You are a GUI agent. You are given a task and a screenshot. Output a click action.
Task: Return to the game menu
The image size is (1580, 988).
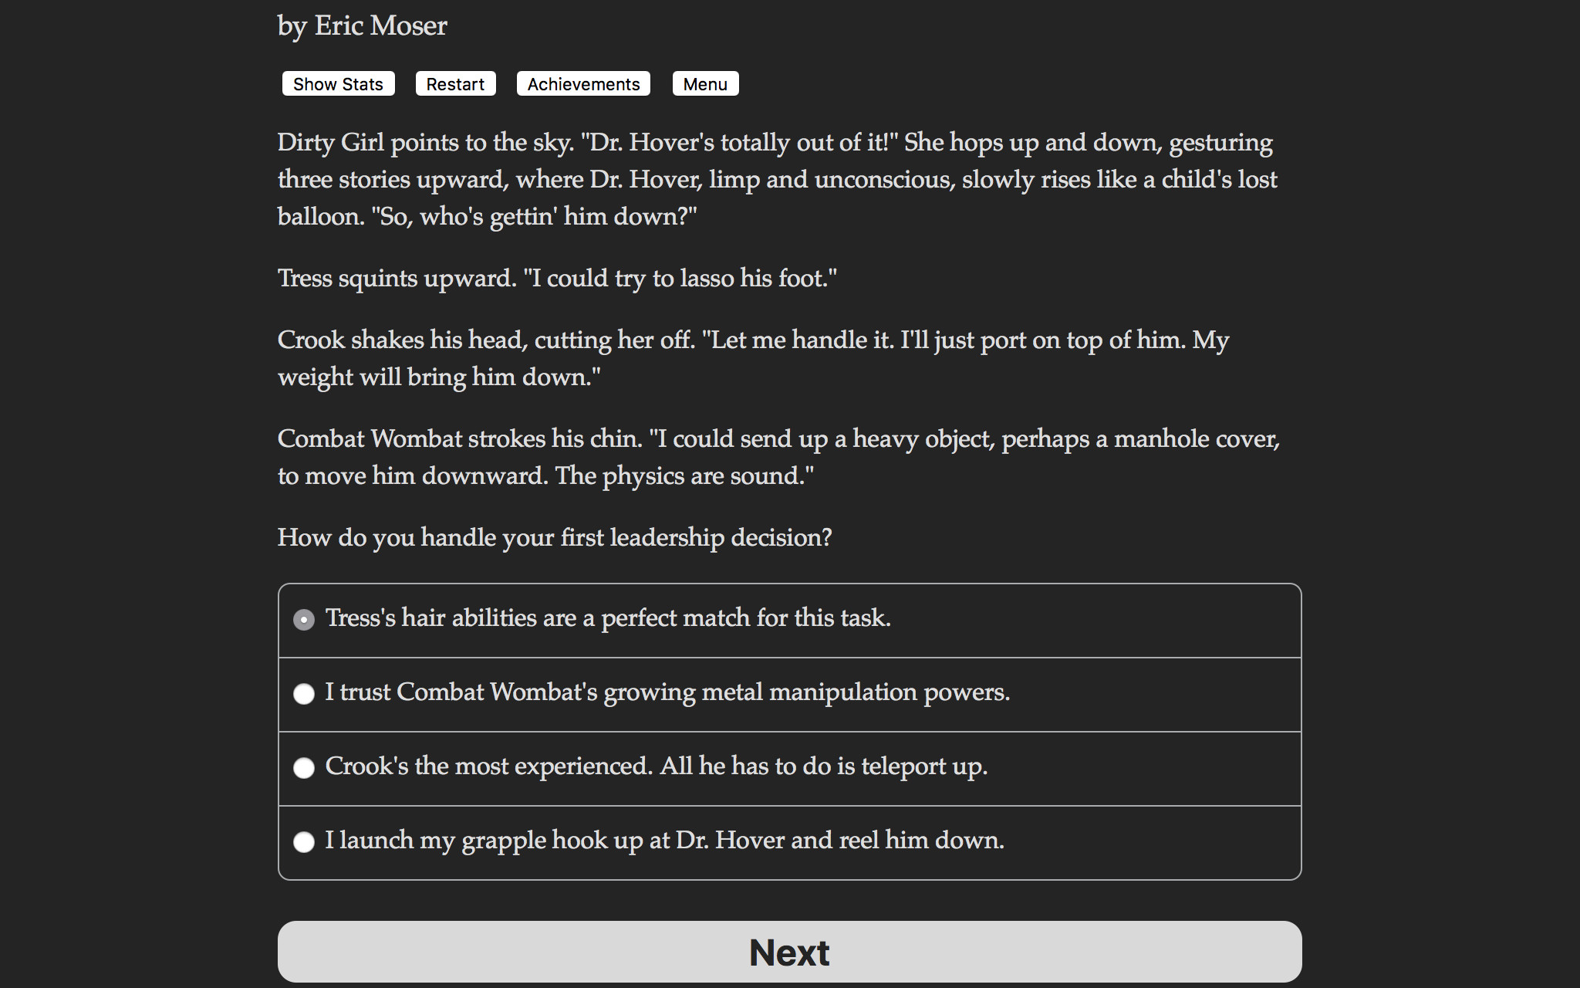pos(704,83)
